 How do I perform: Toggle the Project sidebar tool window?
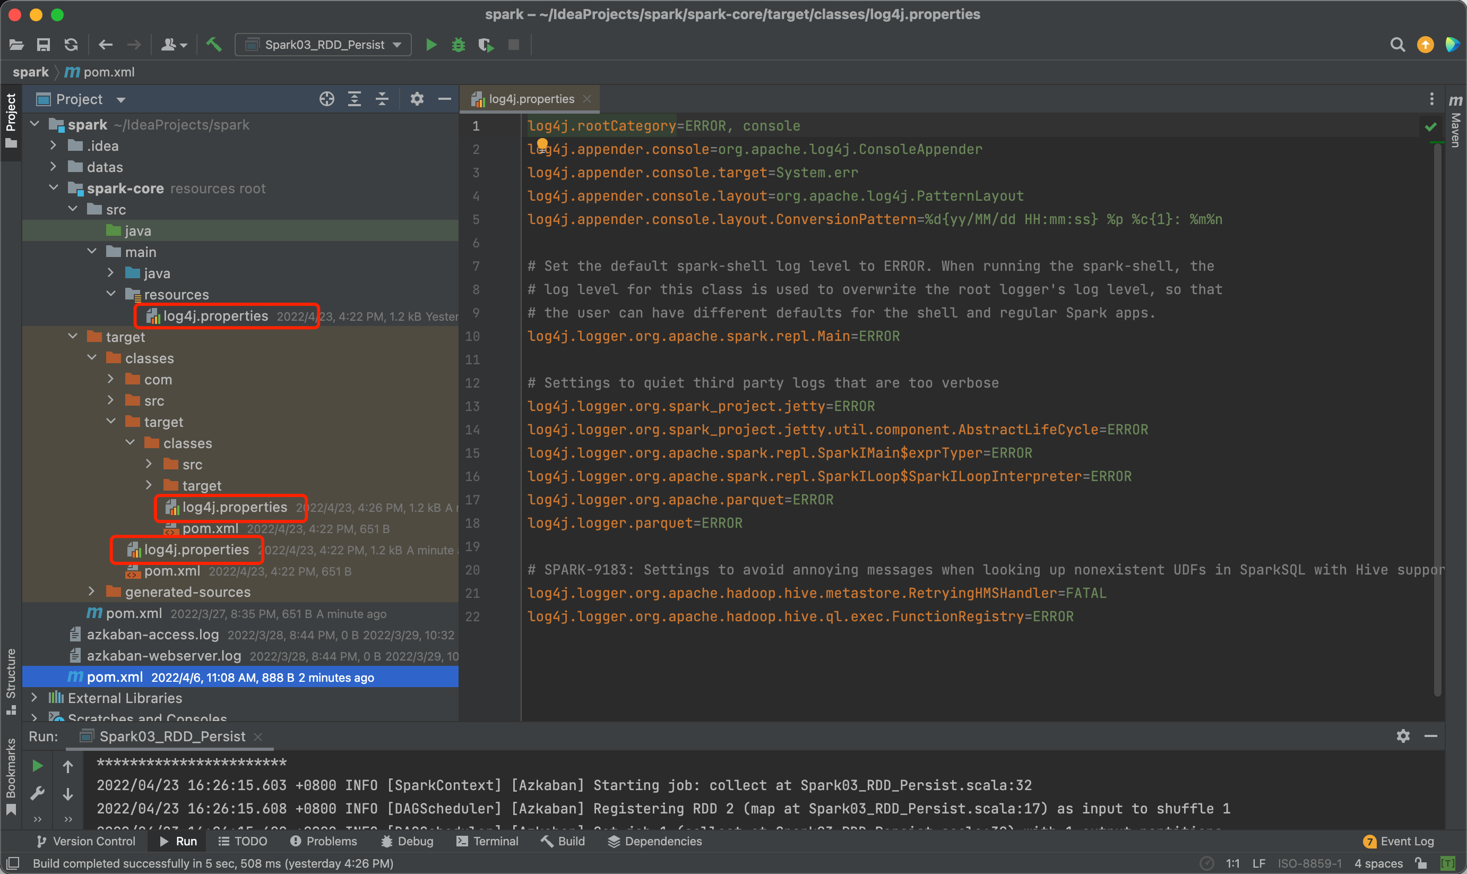coord(11,121)
